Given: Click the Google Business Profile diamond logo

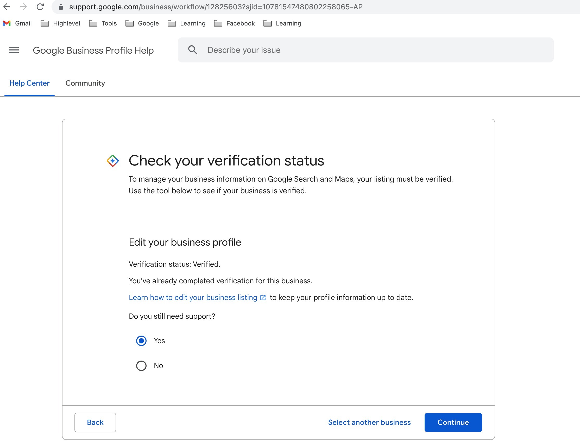Looking at the screenshot, I should tap(113, 161).
